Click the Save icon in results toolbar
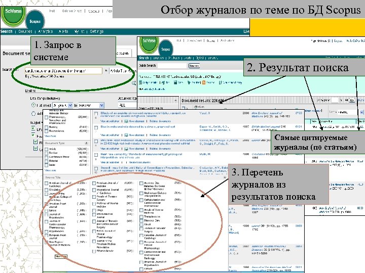This screenshot has height=273, width=365. pyautogui.click(x=175, y=82)
